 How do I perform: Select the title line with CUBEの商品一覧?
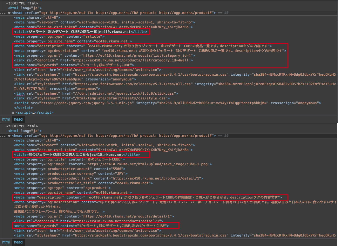tap(81, 32)
